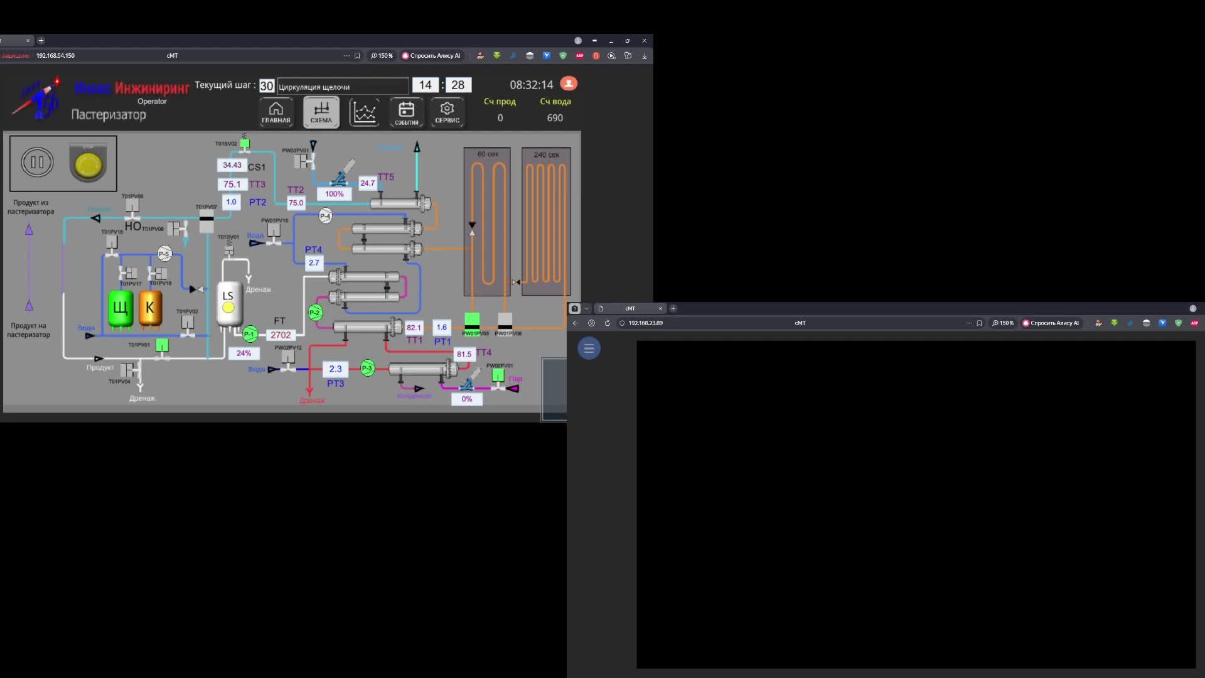1205x678 pixels.
Task: Open the blue hamburger menu button
Action: click(x=589, y=348)
